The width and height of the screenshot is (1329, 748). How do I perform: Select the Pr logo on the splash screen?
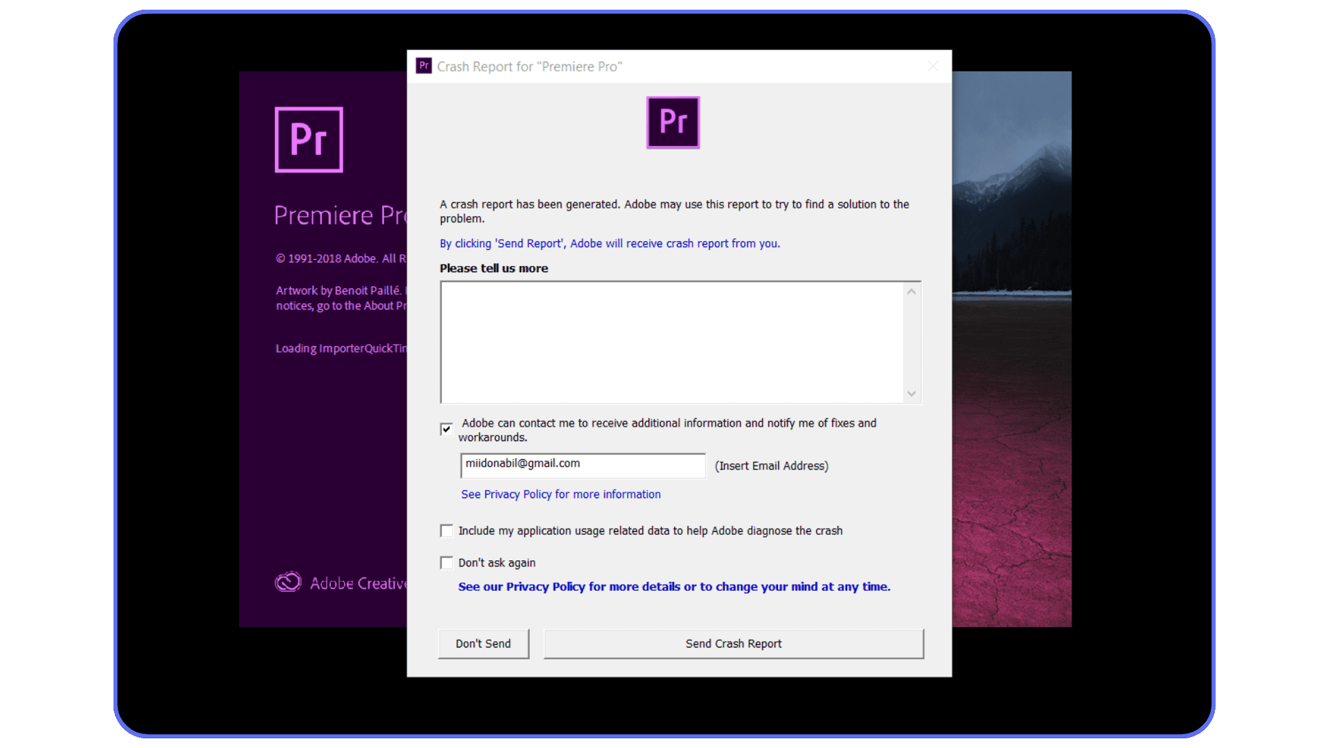point(309,139)
